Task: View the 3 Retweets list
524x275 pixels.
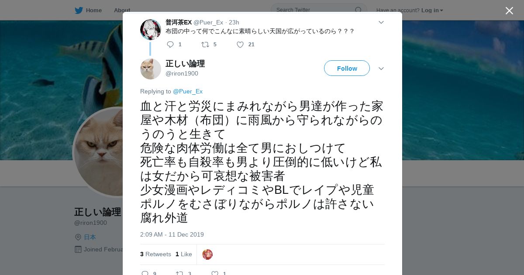Action: (155, 254)
